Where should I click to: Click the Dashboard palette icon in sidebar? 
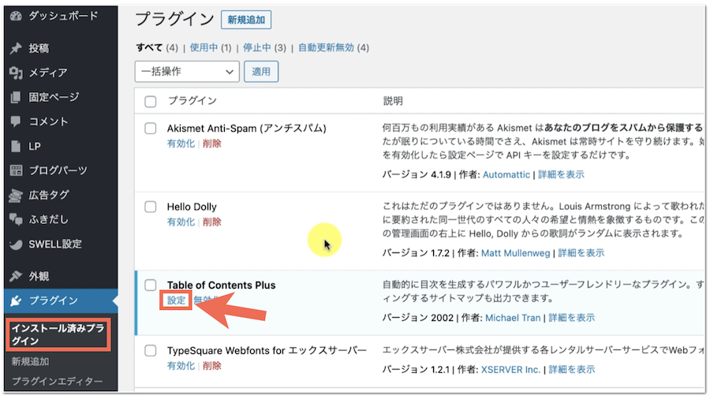(16, 16)
